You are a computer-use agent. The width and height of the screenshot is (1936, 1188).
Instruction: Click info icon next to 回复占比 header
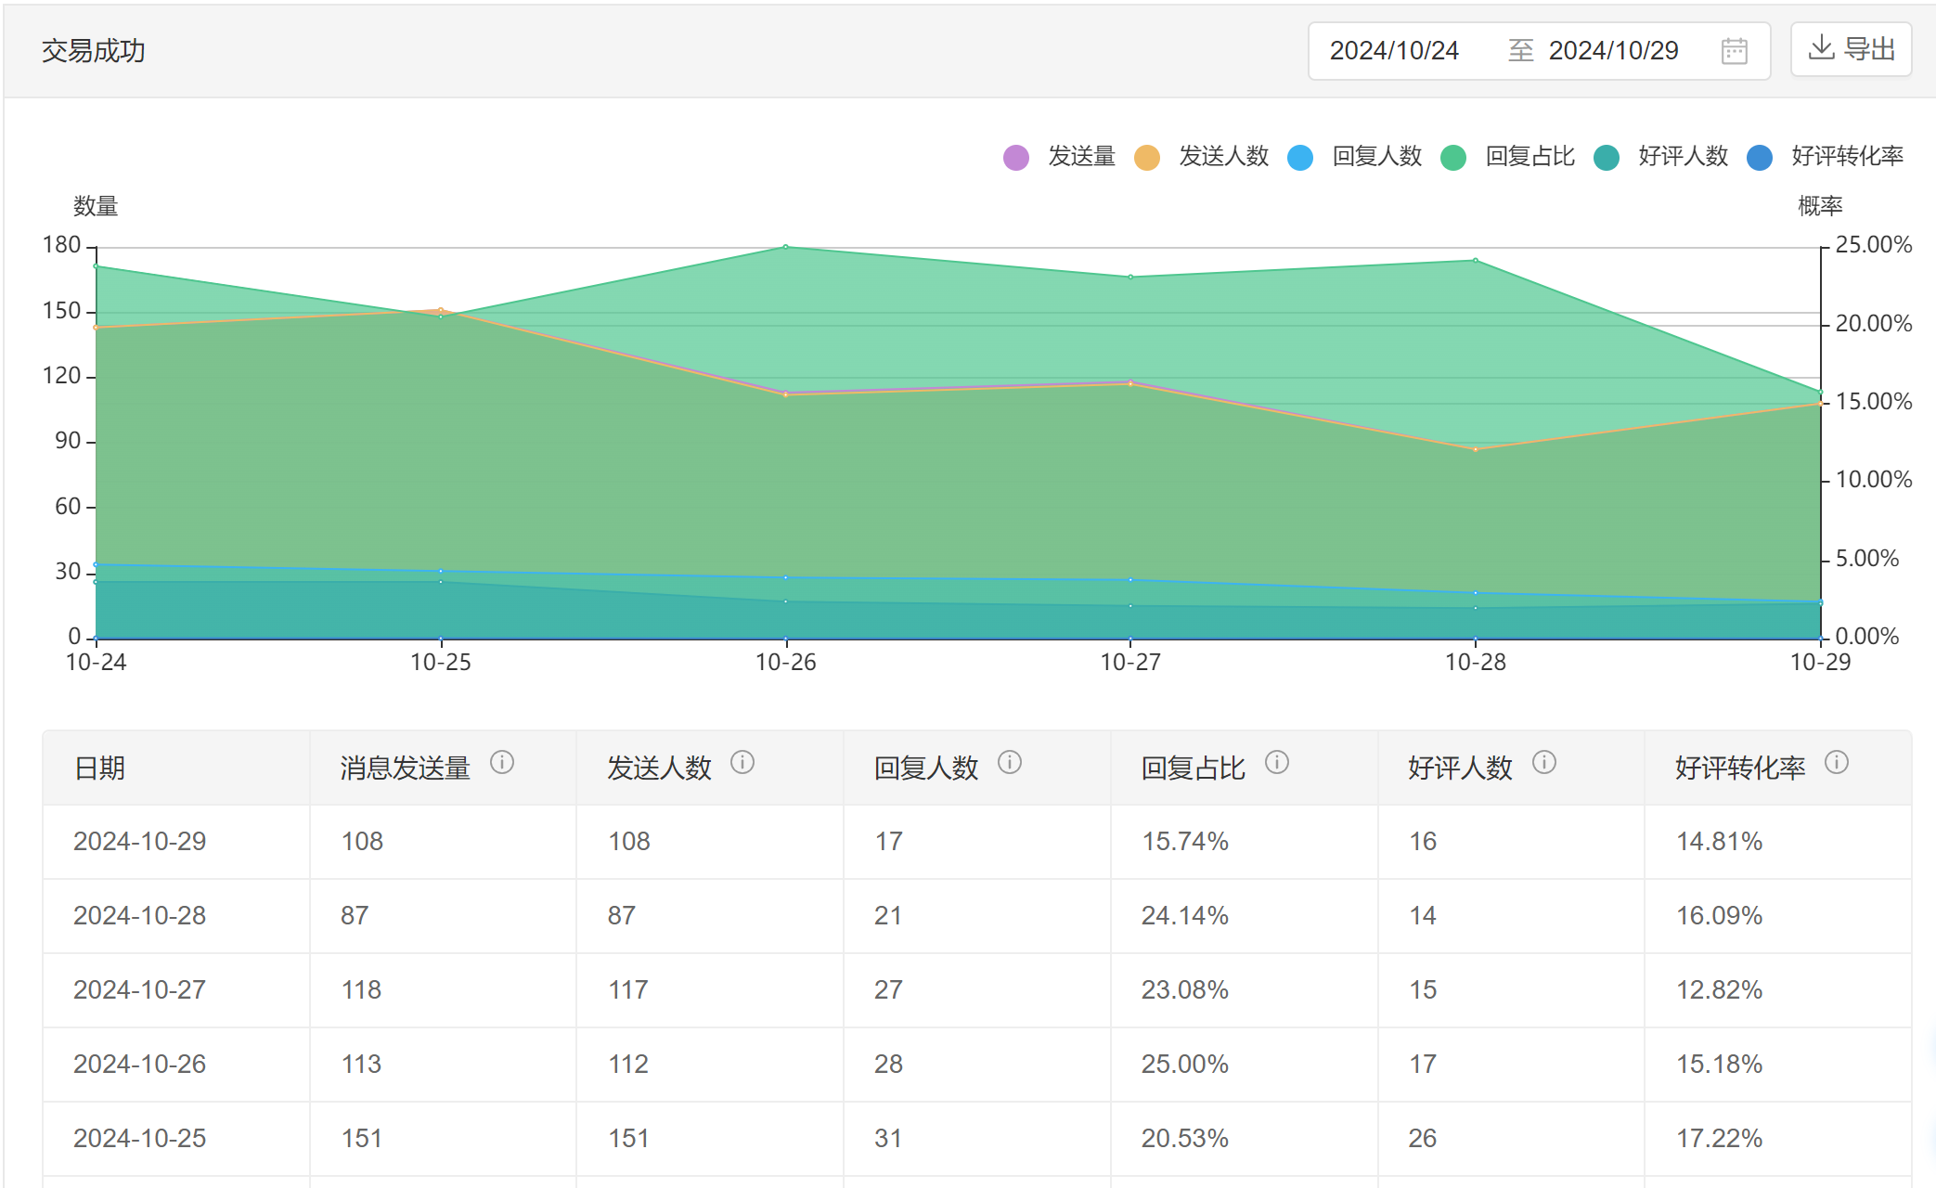1277,763
